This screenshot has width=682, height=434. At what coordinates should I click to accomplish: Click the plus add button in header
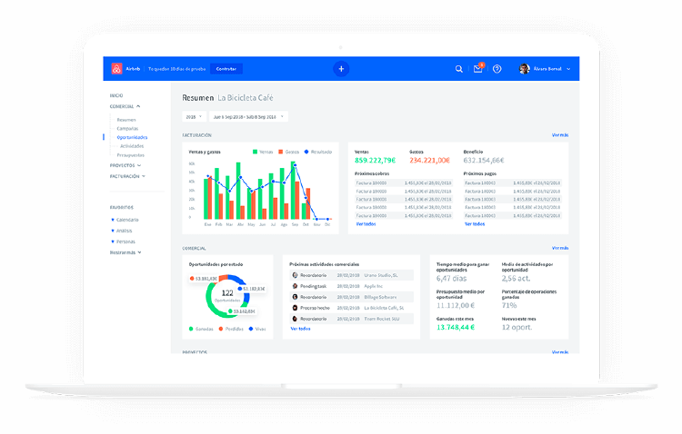tap(341, 69)
